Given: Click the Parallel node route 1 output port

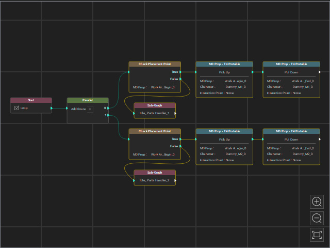Looking at the screenshot, I should point(108,115).
